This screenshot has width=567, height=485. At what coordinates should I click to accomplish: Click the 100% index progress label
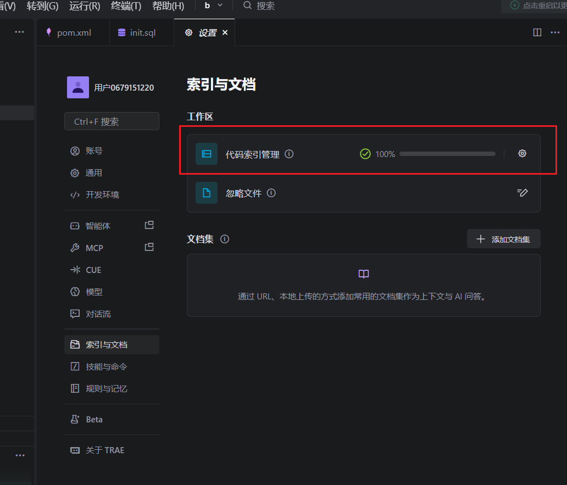point(385,154)
